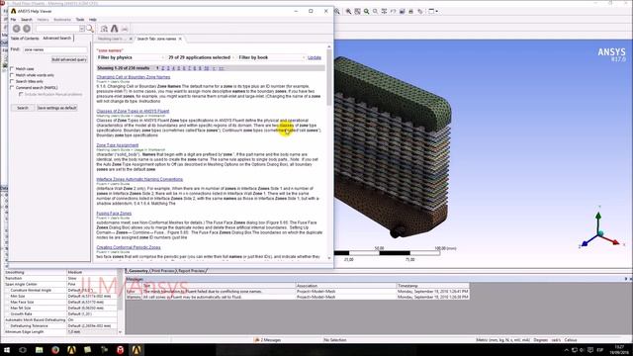The image size is (633, 356).
Task: Click the Details panel scroll down arrow
Action: tap(120, 332)
